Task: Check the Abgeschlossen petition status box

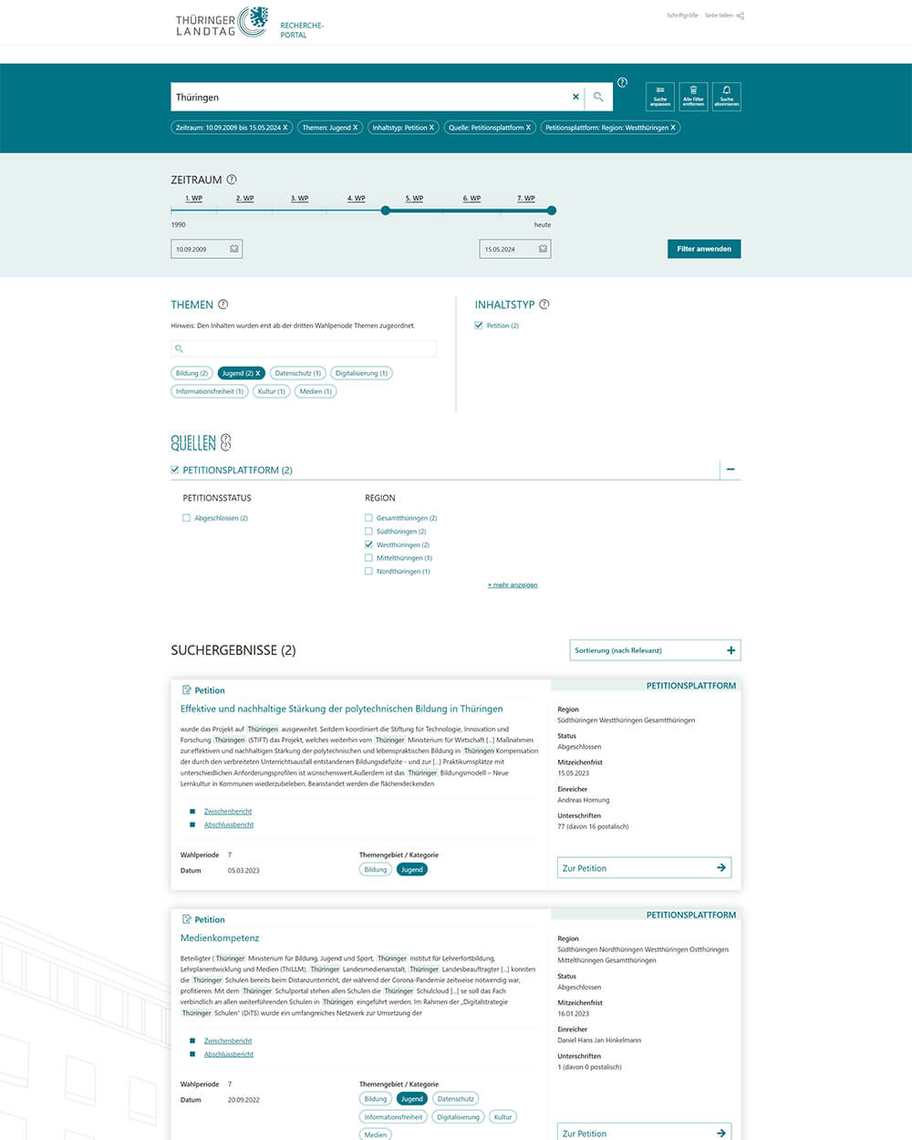Action: (x=187, y=518)
